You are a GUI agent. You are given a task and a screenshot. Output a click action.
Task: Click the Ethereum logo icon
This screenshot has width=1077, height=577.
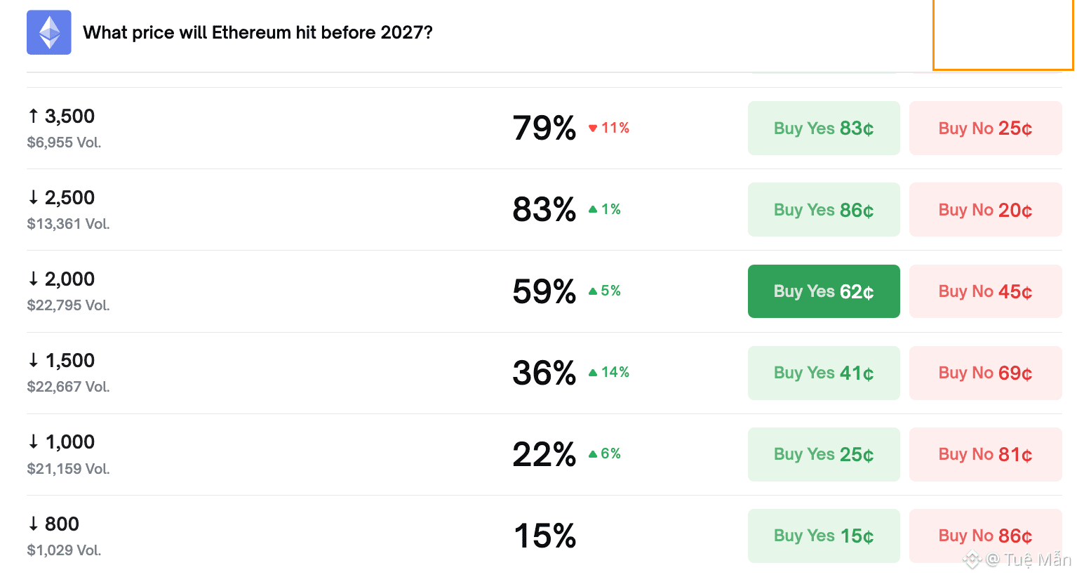[48, 32]
